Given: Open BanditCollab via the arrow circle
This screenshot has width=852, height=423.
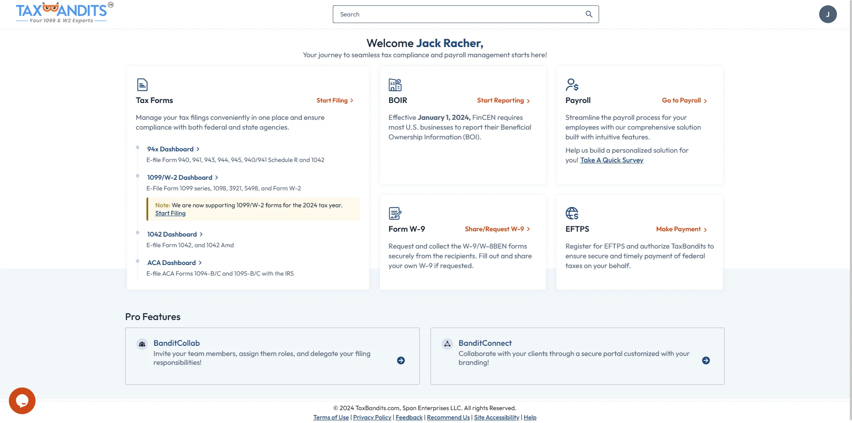Looking at the screenshot, I should click(x=401, y=360).
